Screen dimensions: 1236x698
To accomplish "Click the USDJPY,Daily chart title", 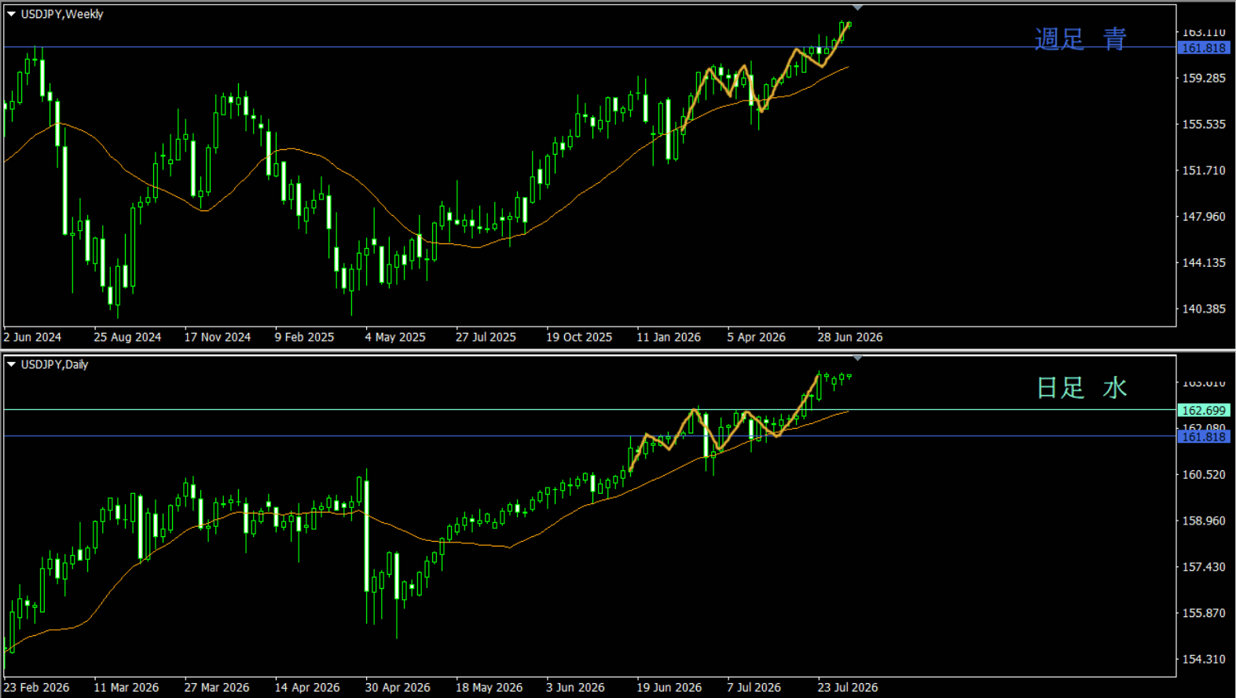I will point(54,364).
